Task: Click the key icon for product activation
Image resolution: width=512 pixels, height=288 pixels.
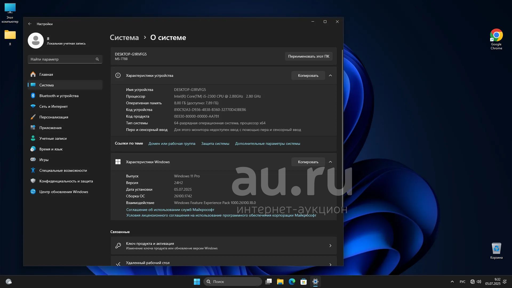Action: click(118, 246)
